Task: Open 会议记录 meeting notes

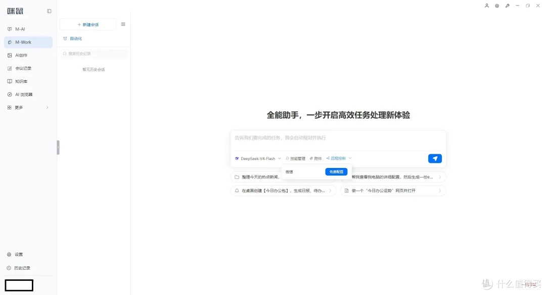Action: (x=28, y=69)
